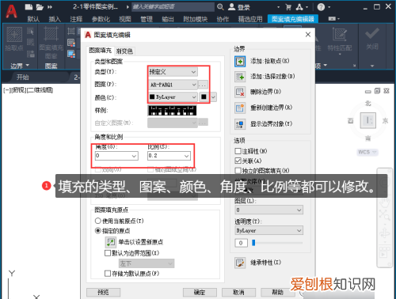The image size is (396, 299).
Task: Click the ribbon Pick Points icon
Action: click(14, 34)
